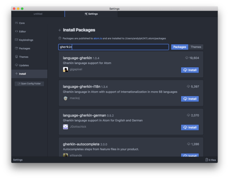The image size is (229, 179).
Task: Toggle search filter to Packages
Action: pos(180,47)
